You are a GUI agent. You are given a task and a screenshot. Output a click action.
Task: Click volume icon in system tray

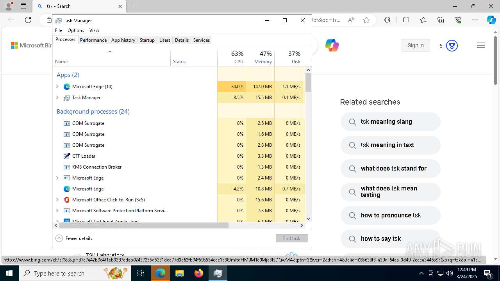[450, 273]
